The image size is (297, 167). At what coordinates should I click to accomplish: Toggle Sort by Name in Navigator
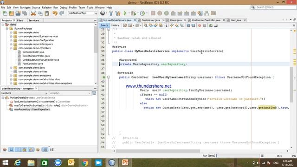coord(45,149)
